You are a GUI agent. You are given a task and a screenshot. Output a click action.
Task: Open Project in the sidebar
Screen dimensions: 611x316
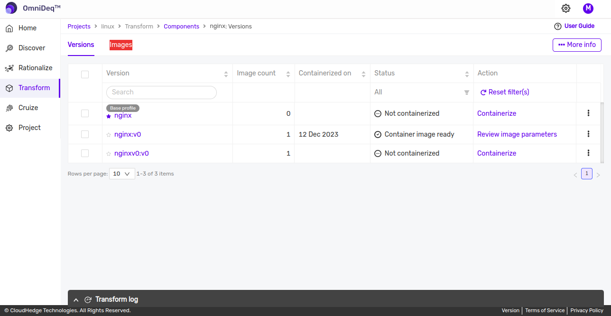point(29,128)
